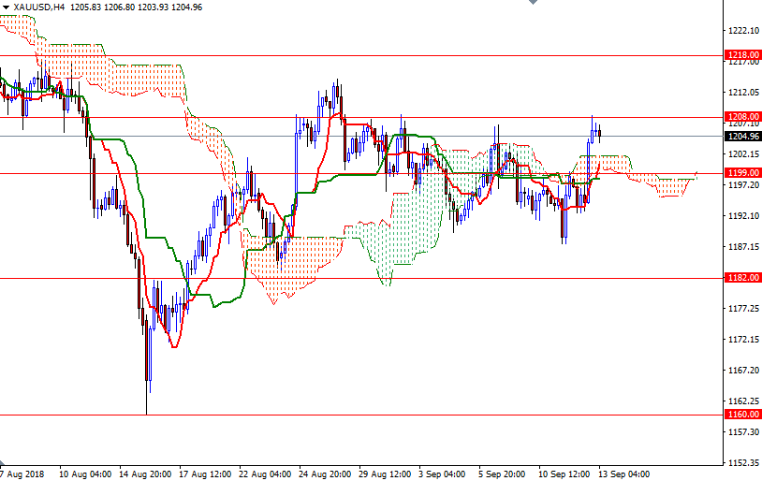This screenshot has height=481, width=762.
Task: Click the 22 Aug 04:00 time label
Action: (266, 474)
